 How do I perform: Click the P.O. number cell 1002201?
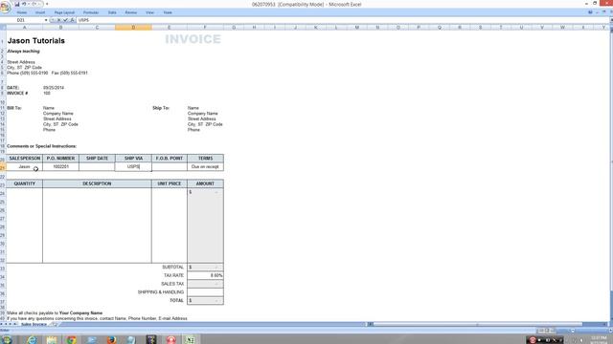60,166
